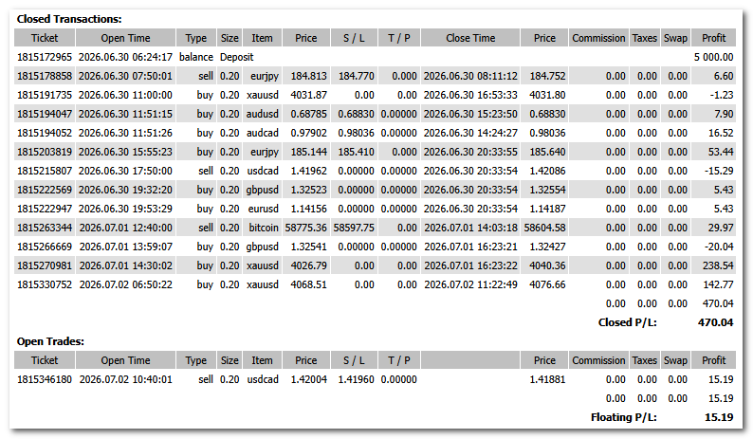The width and height of the screenshot is (753, 439).
Task: Click the -15.29 profit value
Action: point(720,171)
